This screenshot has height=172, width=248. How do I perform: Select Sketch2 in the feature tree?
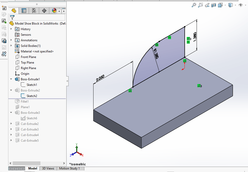point(32,96)
